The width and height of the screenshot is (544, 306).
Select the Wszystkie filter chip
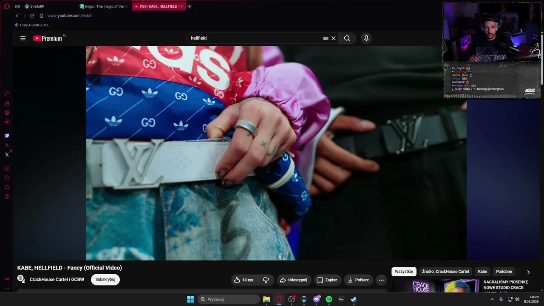(404, 272)
